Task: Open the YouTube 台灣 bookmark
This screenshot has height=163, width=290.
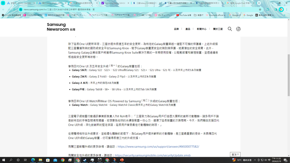Action: (184, 15)
